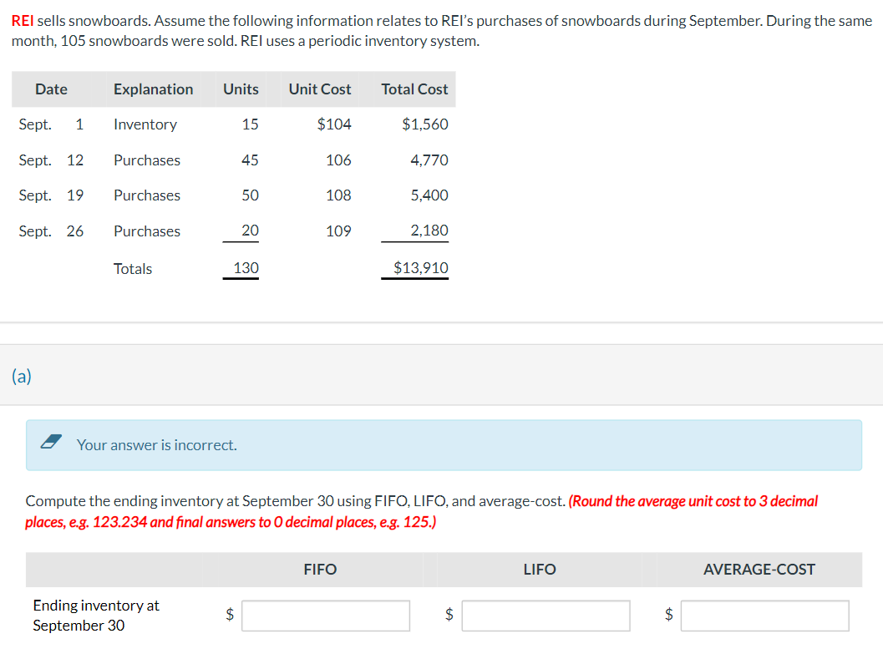Click the Units column header
The image size is (883, 659).
tap(241, 89)
